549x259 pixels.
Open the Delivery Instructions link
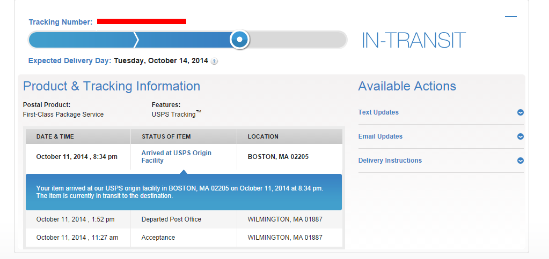click(390, 161)
